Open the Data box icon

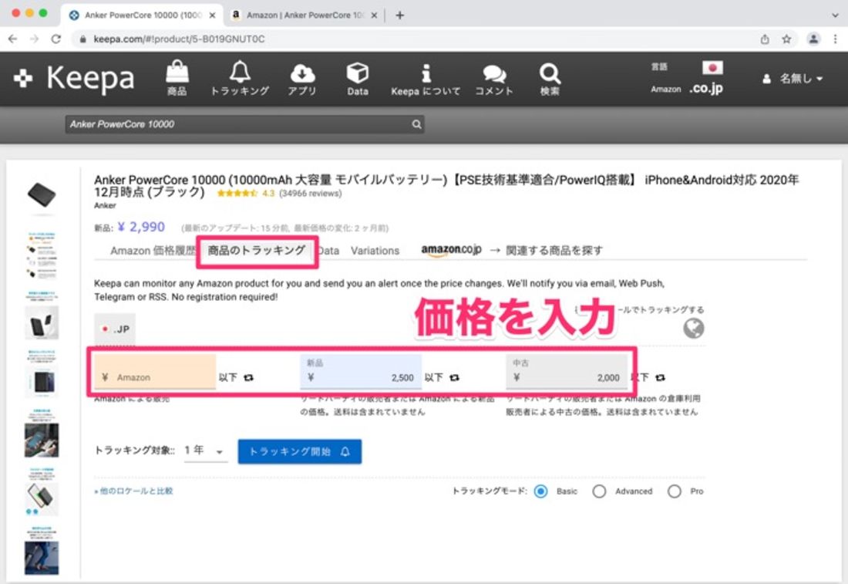pos(358,78)
